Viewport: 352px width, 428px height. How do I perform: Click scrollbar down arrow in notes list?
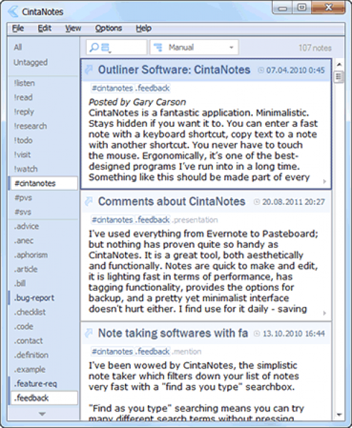pos(339,415)
